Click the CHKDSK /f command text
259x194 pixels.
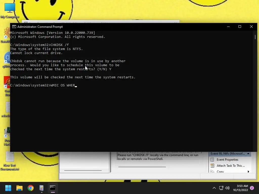click(60, 45)
